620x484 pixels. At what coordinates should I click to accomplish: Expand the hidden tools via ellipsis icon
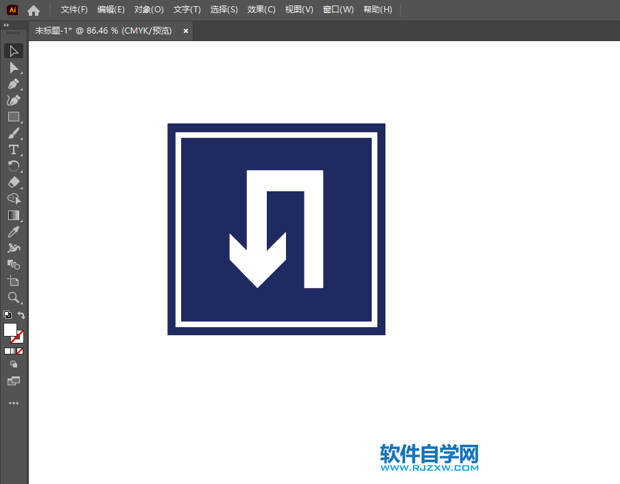coord(13,403)
